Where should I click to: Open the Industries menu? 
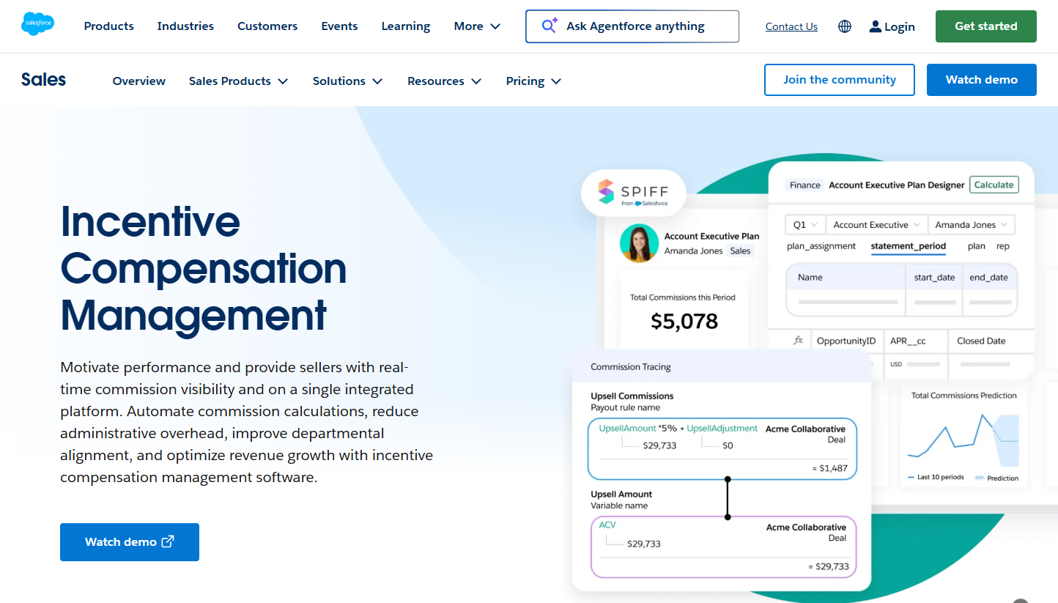tap(185, 26)
